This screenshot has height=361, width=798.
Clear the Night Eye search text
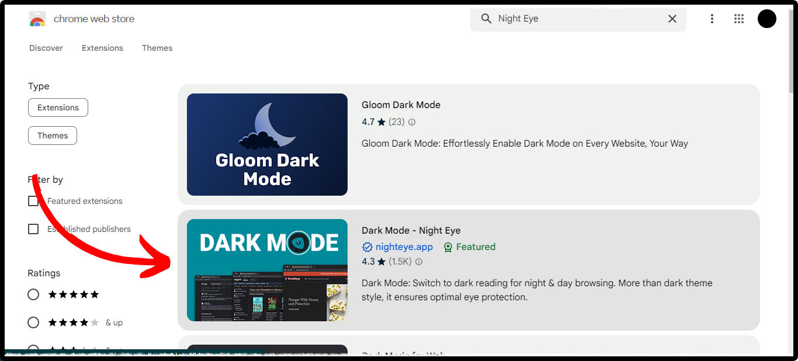[x=672, y=19]
